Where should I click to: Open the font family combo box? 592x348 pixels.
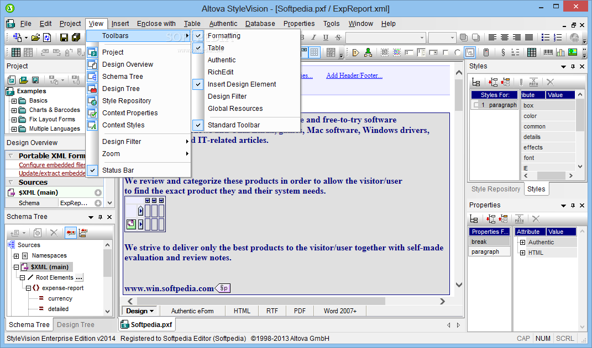385,38
